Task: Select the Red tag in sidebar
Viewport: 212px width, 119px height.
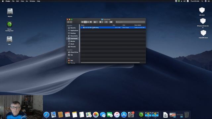Action: click(73, 60)
